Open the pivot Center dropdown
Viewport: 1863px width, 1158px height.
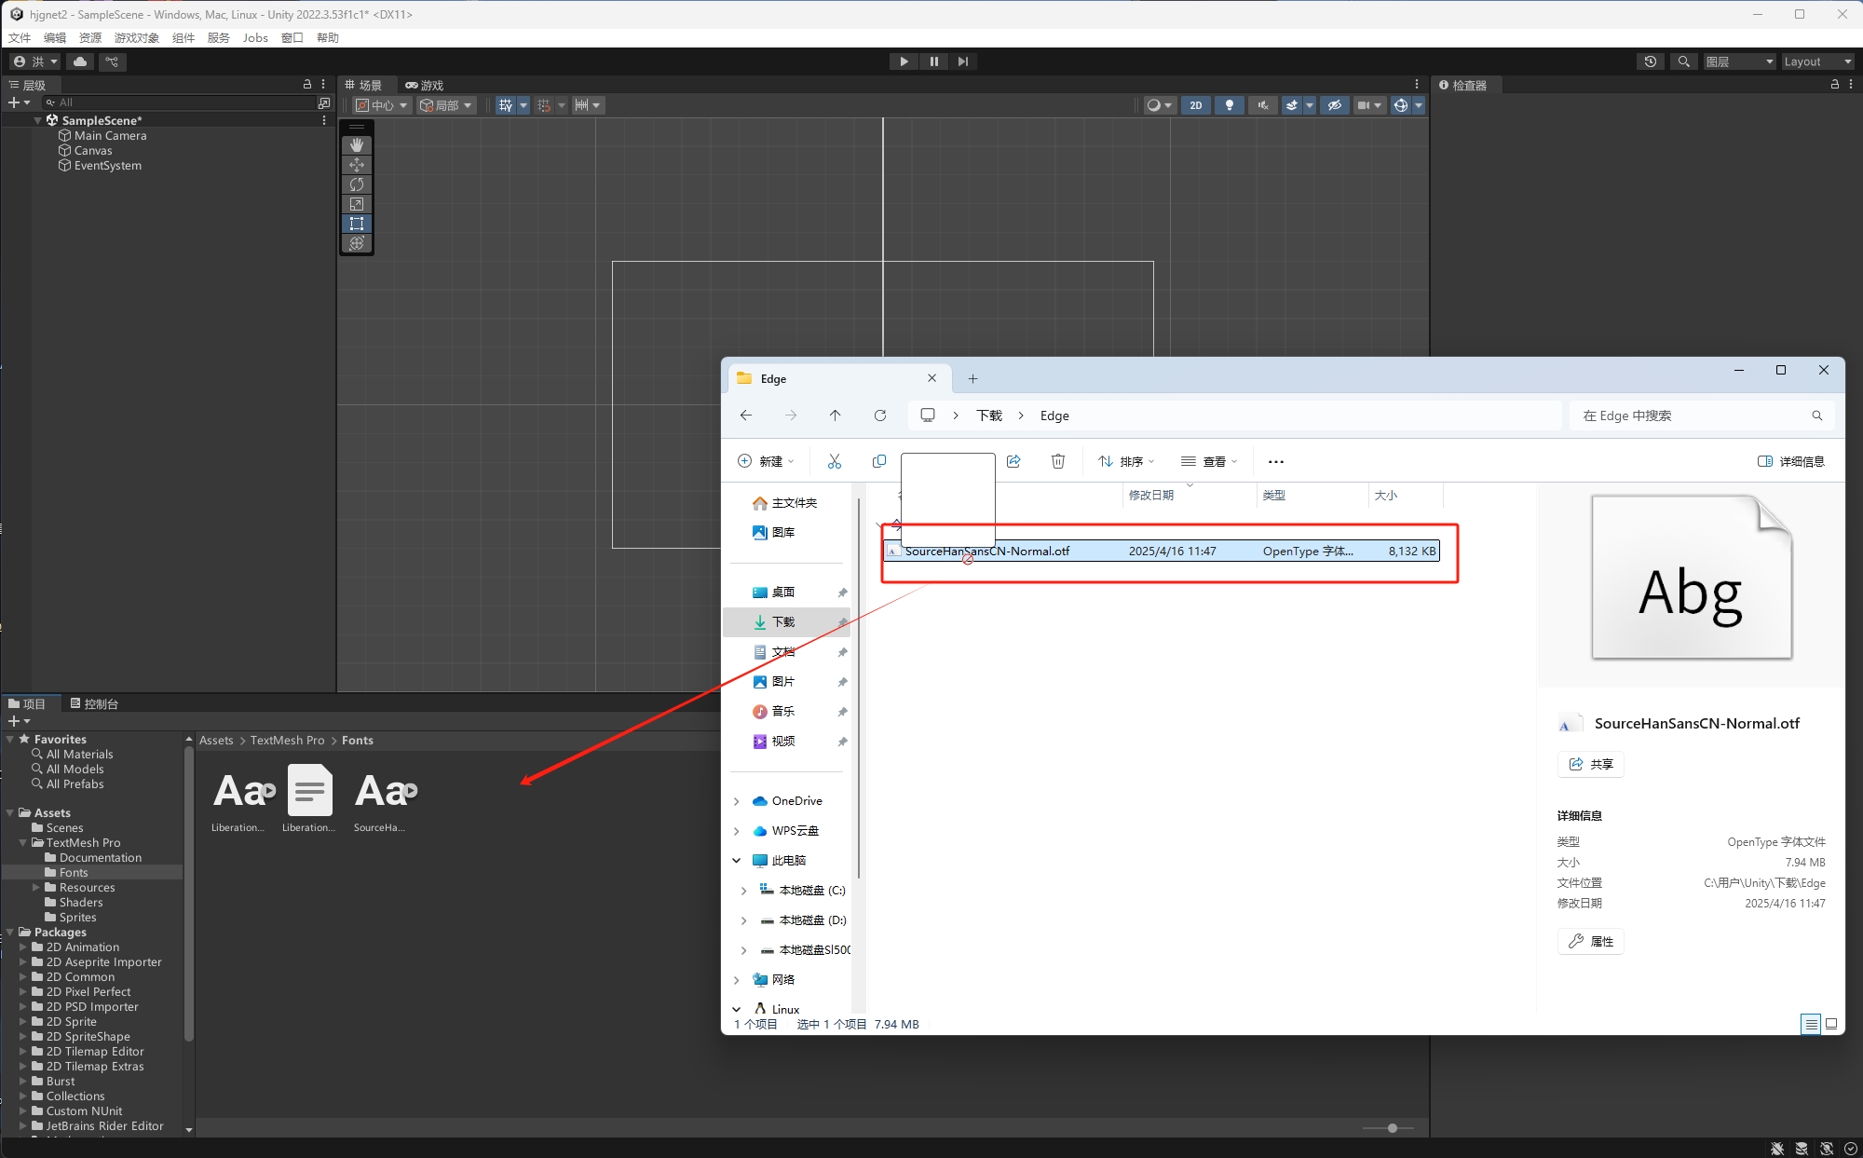pyautogui.click(x=382, y=105)
